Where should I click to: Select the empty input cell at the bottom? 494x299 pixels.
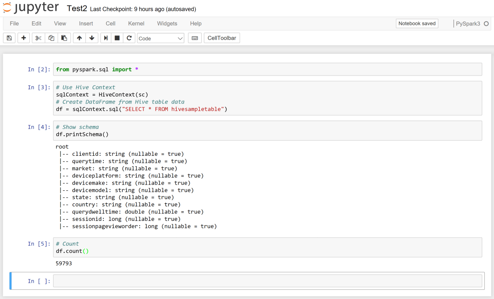(268, 280)
